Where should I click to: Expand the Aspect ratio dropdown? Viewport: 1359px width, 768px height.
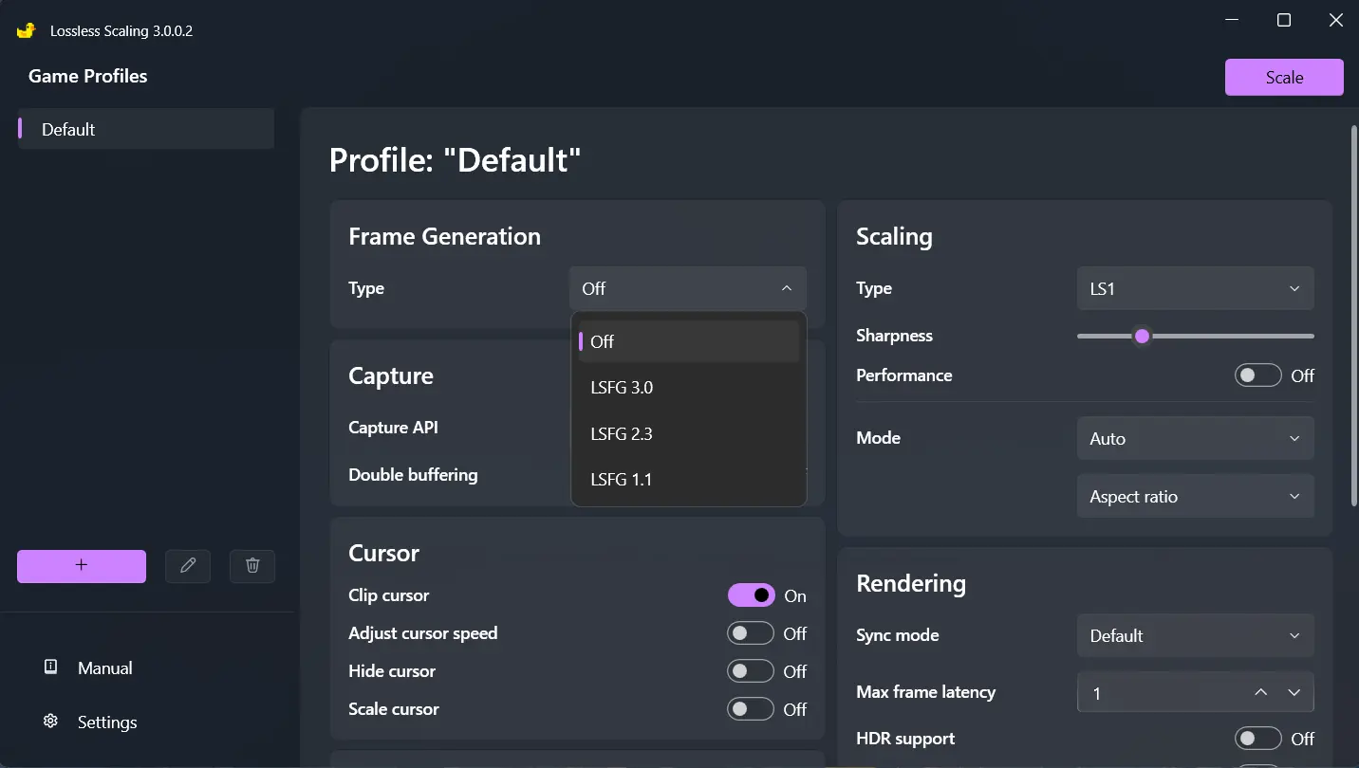coord(1195,496)
